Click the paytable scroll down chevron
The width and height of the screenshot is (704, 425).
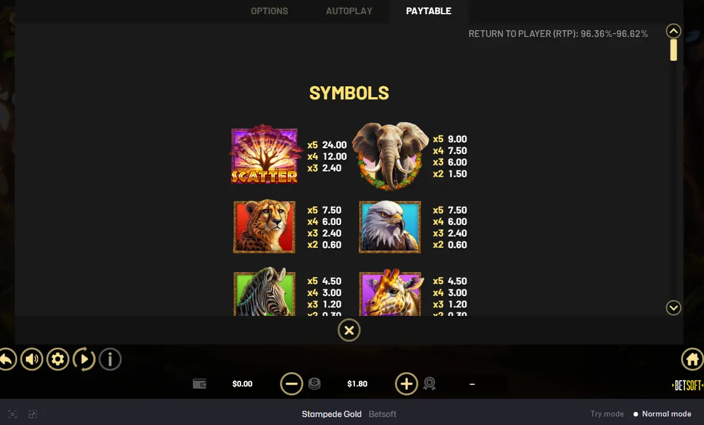coord(673,307)
